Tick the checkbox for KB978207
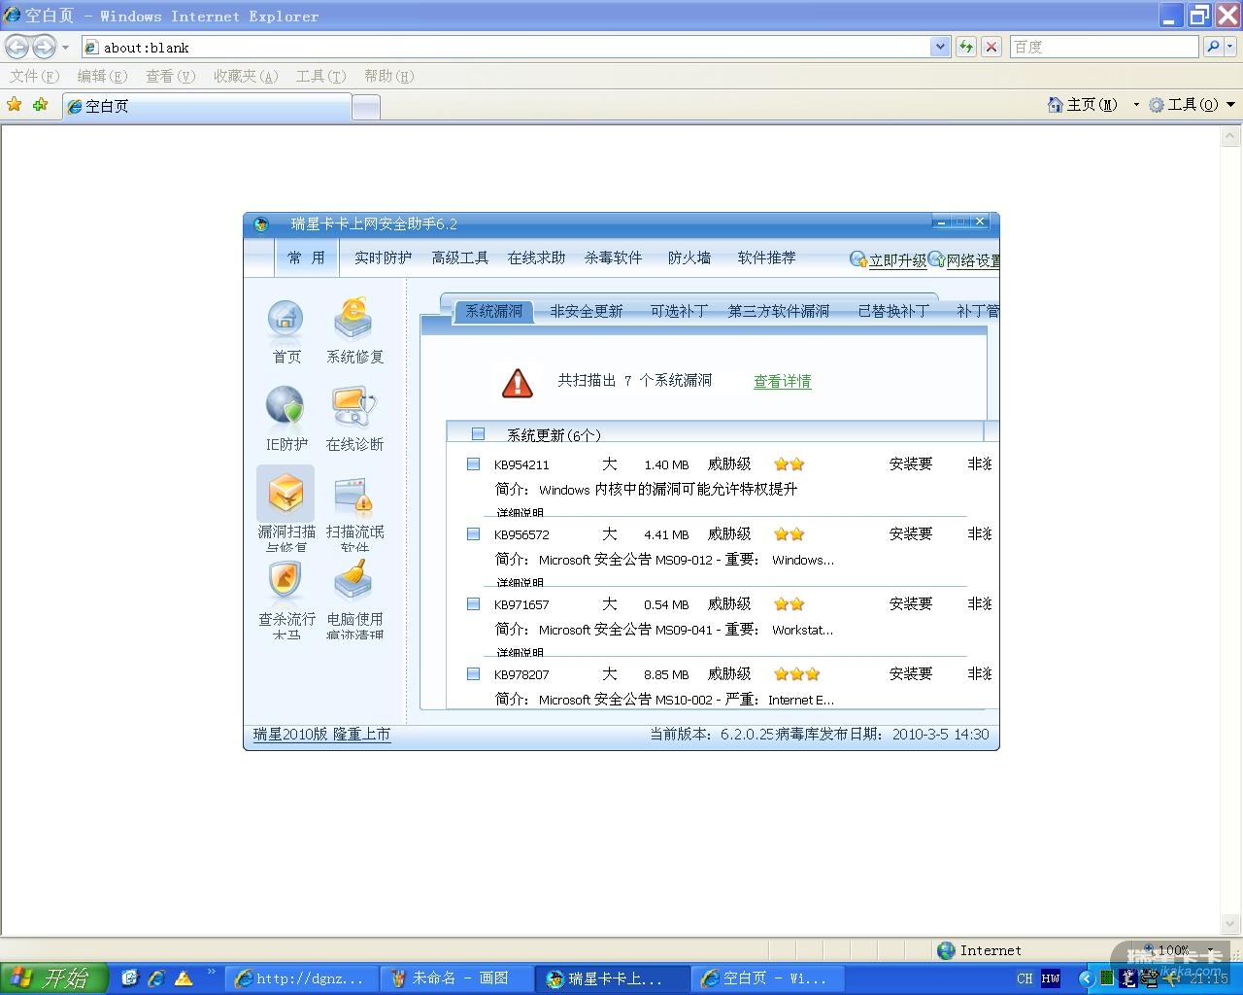This screenshot has width=1243, height=995. (x=473, y=674)
